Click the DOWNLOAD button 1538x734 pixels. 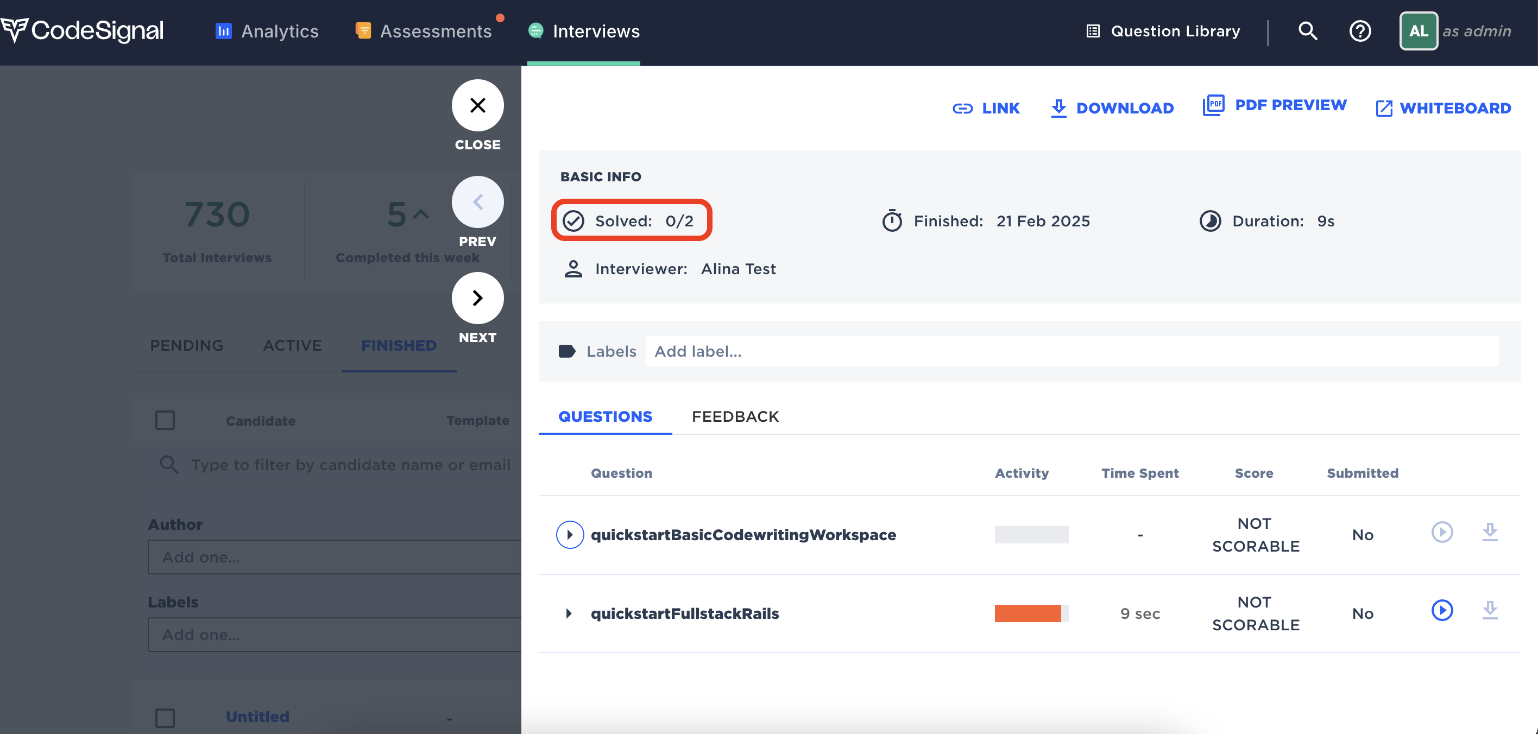(x=1112, y=108)
